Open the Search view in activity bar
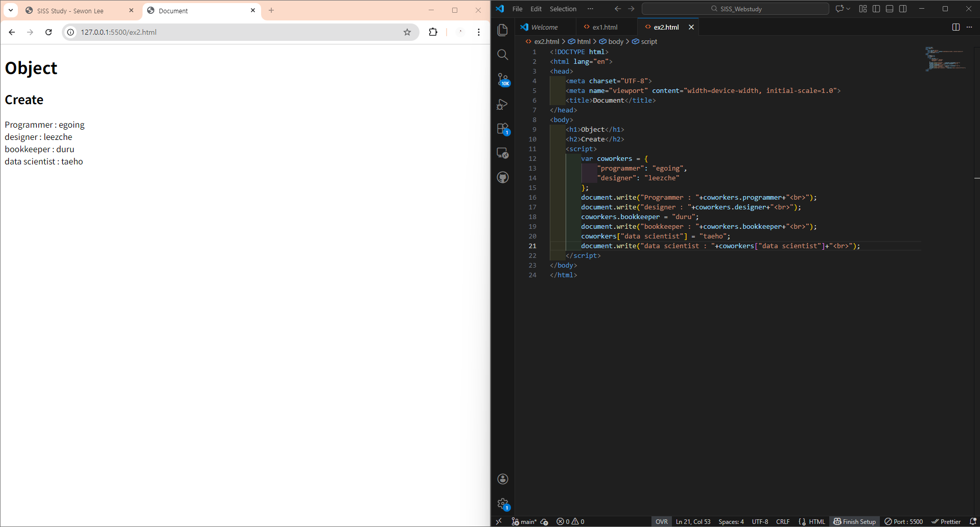 click(503, 55)
